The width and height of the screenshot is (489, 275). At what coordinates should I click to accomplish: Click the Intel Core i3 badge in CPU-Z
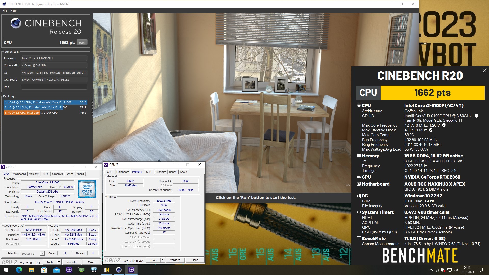click(87, 189)
